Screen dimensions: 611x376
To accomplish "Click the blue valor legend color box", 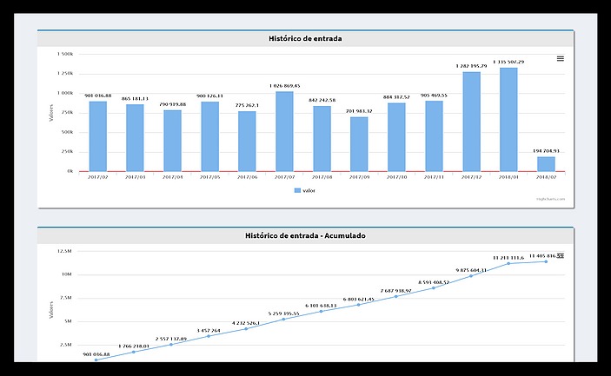I will pos(296,189).
